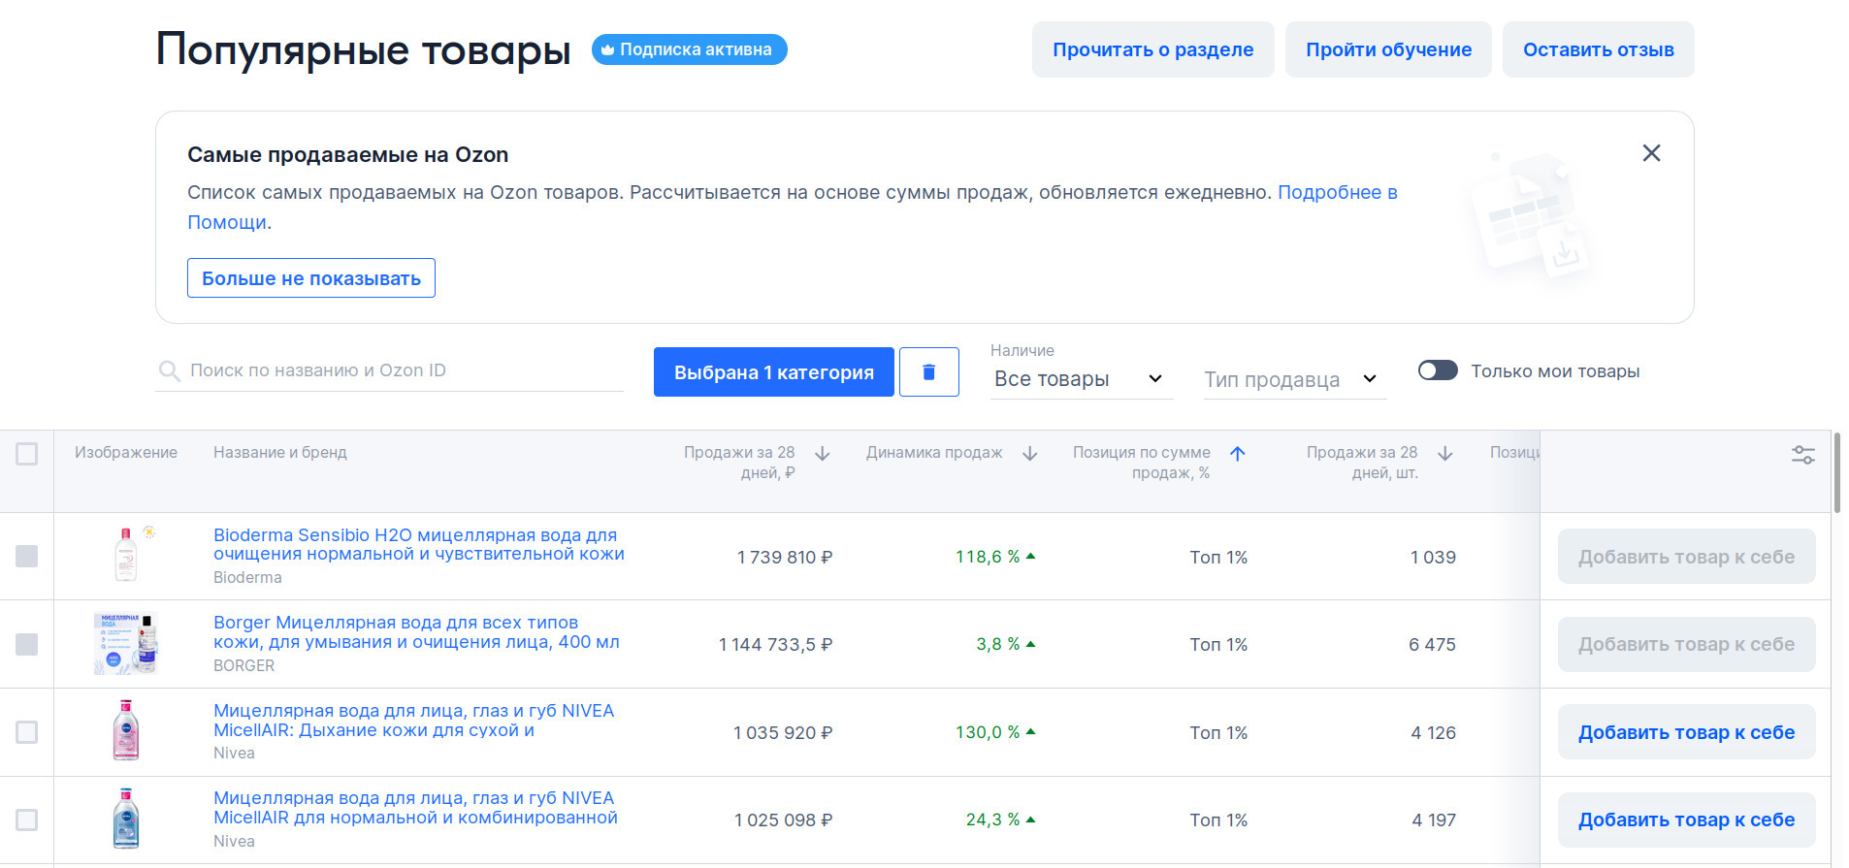Click 'Изображение' column header
Viewport: 1849px width, 868px height.
point(126,452)
